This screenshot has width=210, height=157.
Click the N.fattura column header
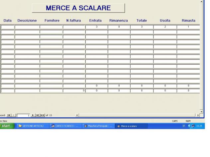74,21
